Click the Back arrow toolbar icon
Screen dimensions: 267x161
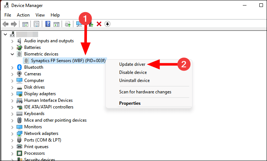pyautogui.click(x=6, y=24)
